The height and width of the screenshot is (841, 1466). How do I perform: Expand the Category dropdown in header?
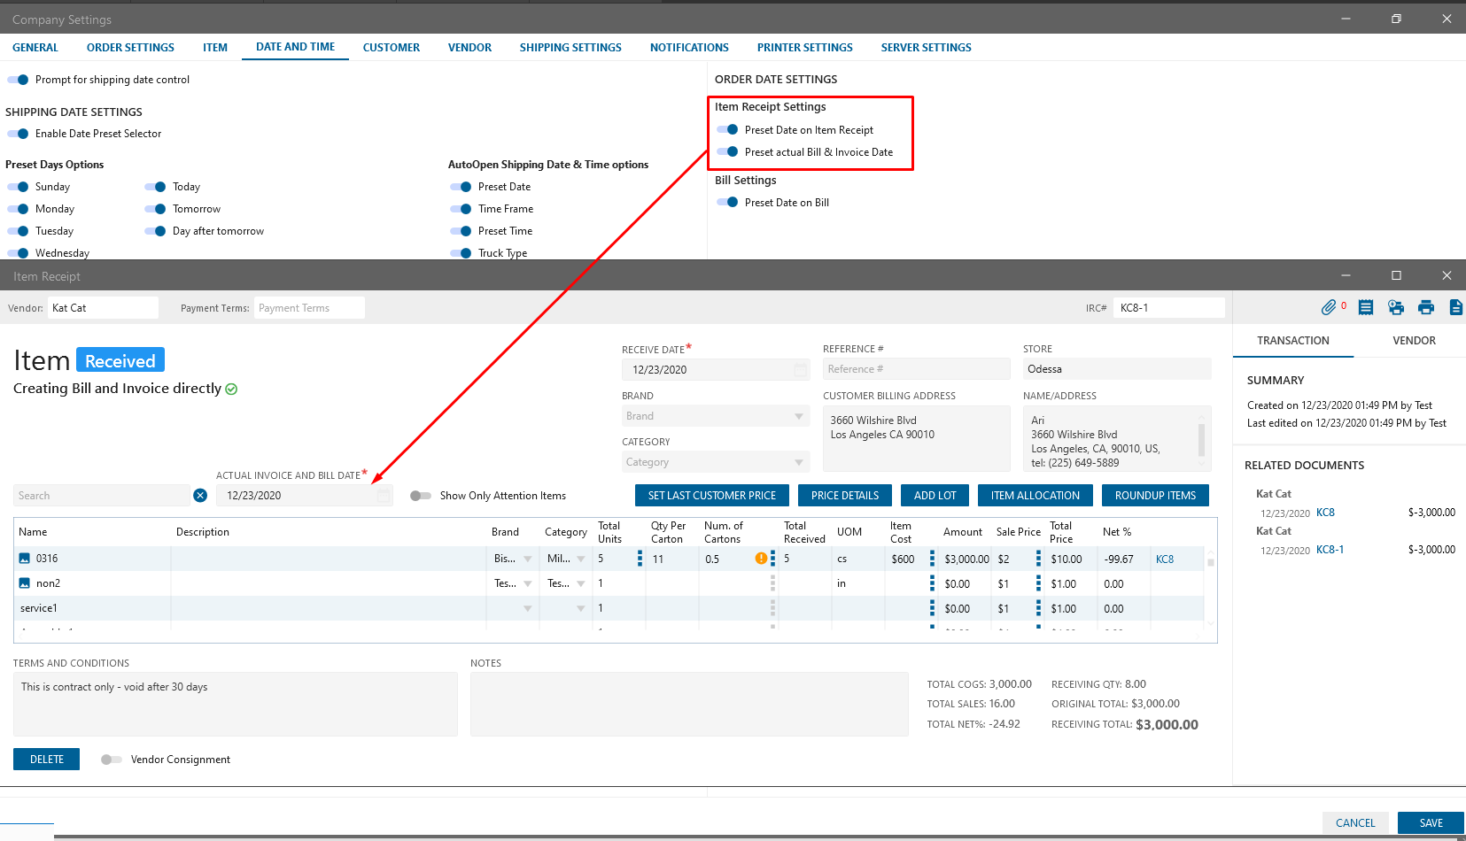click(798, 462)
